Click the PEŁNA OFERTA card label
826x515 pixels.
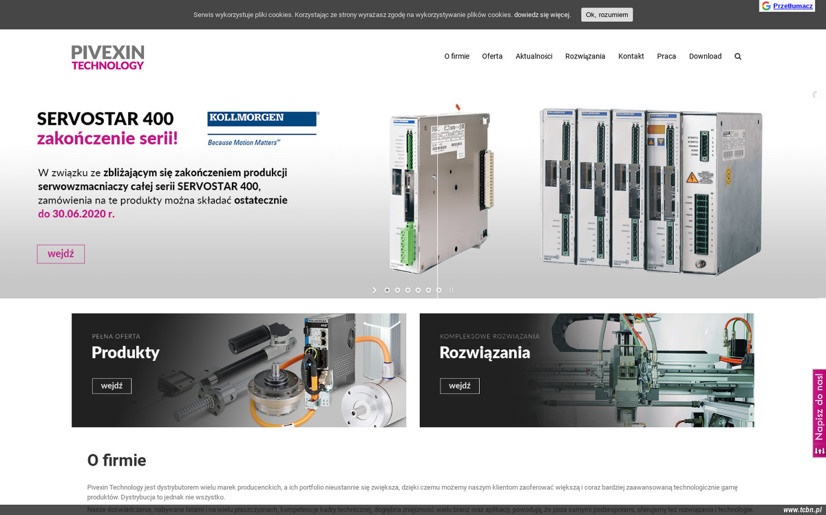pyautogui.click(x=116, y=336)
